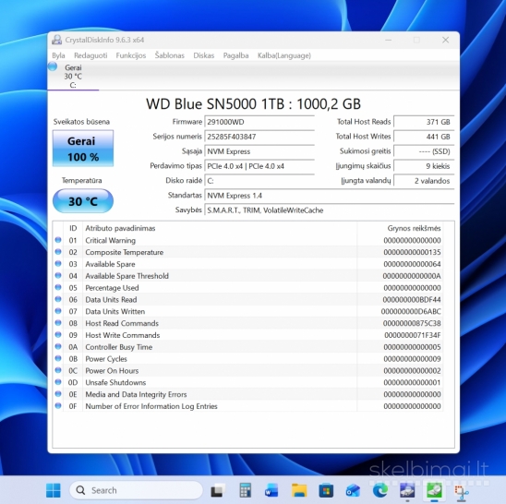The image size is (506, 504).
Task: Launch Calculator from the taskbar
Action: [x=246, y=490]
